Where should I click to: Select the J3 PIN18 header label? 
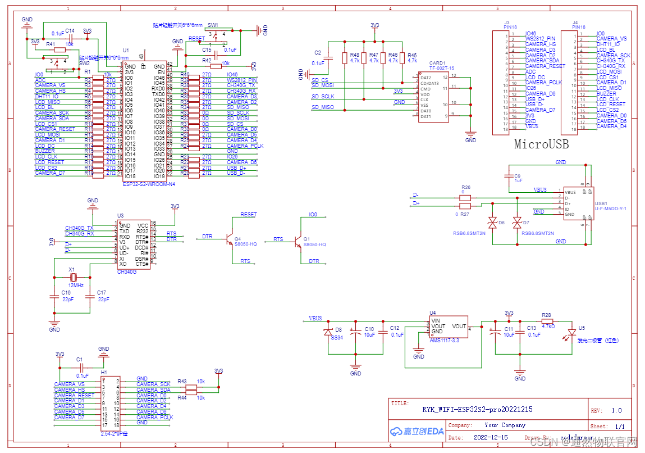(x=510, y=25)
